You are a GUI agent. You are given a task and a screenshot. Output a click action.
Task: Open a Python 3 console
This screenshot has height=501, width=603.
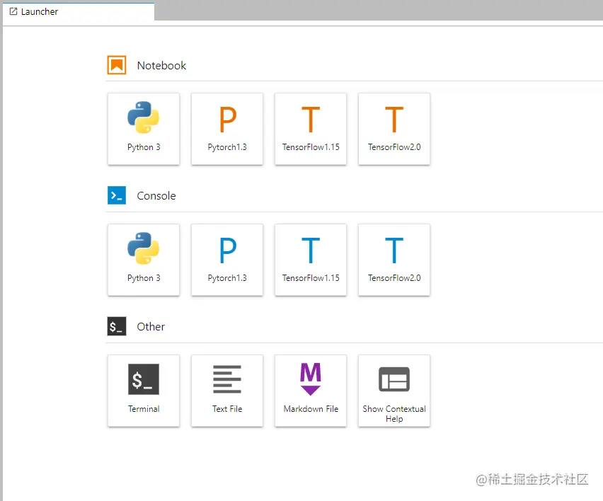pos(144,260)
